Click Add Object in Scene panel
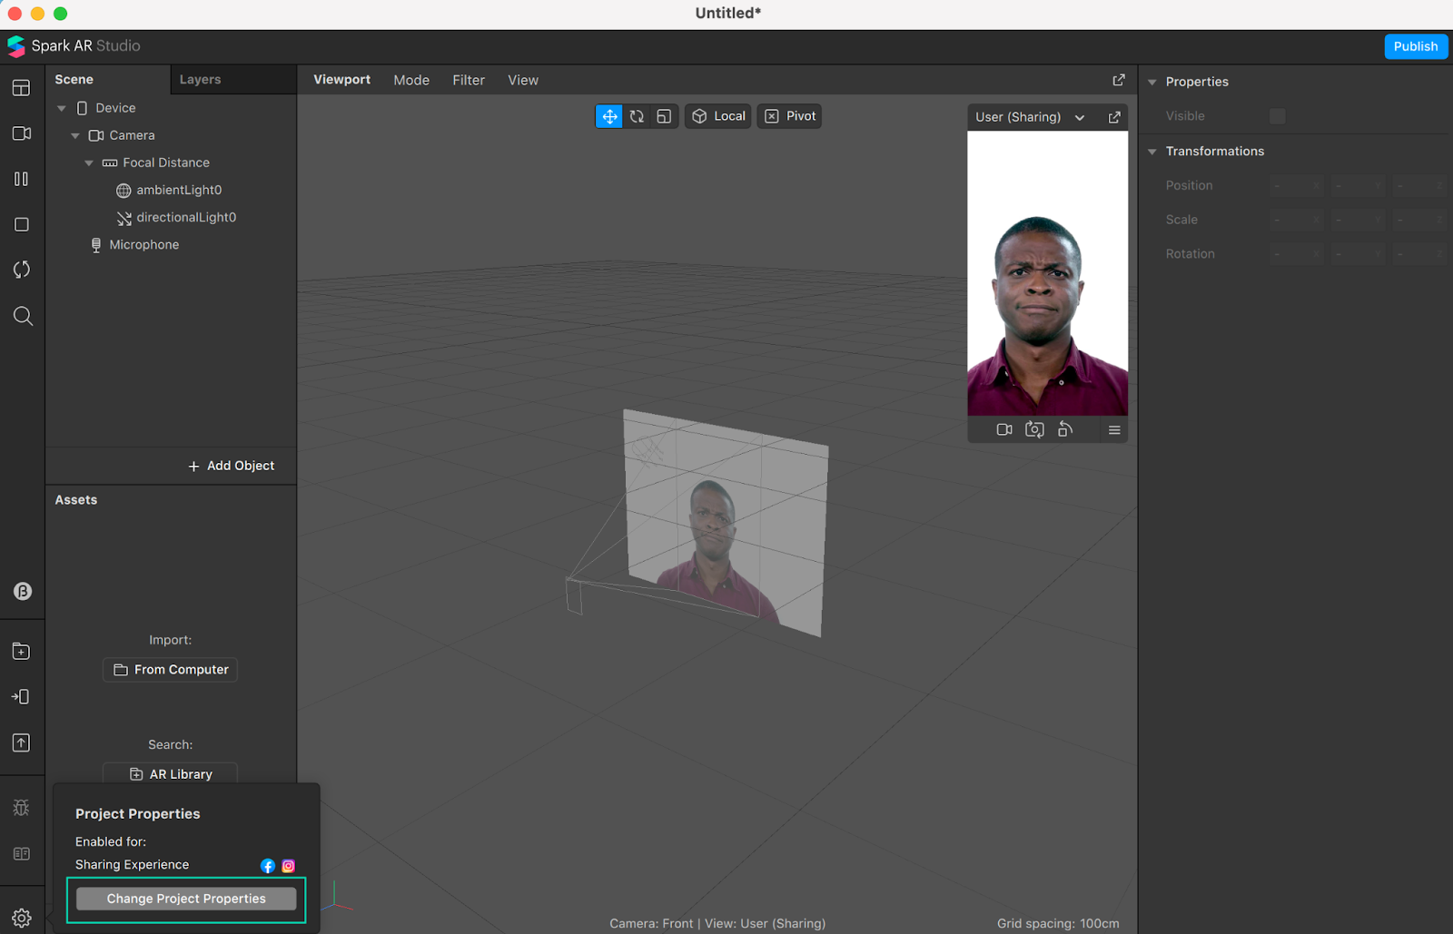Viewport: 1453px width, 934px height. coord(232,466)
